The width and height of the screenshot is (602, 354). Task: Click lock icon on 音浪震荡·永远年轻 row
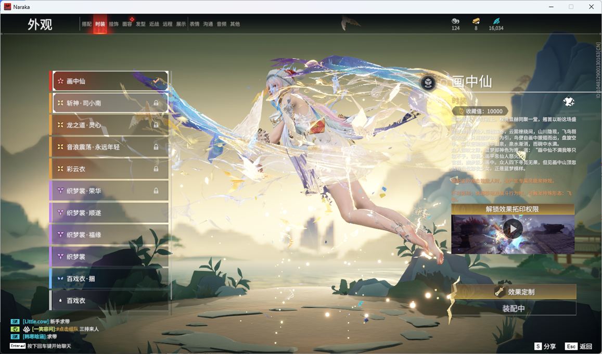tap(156, 147)
